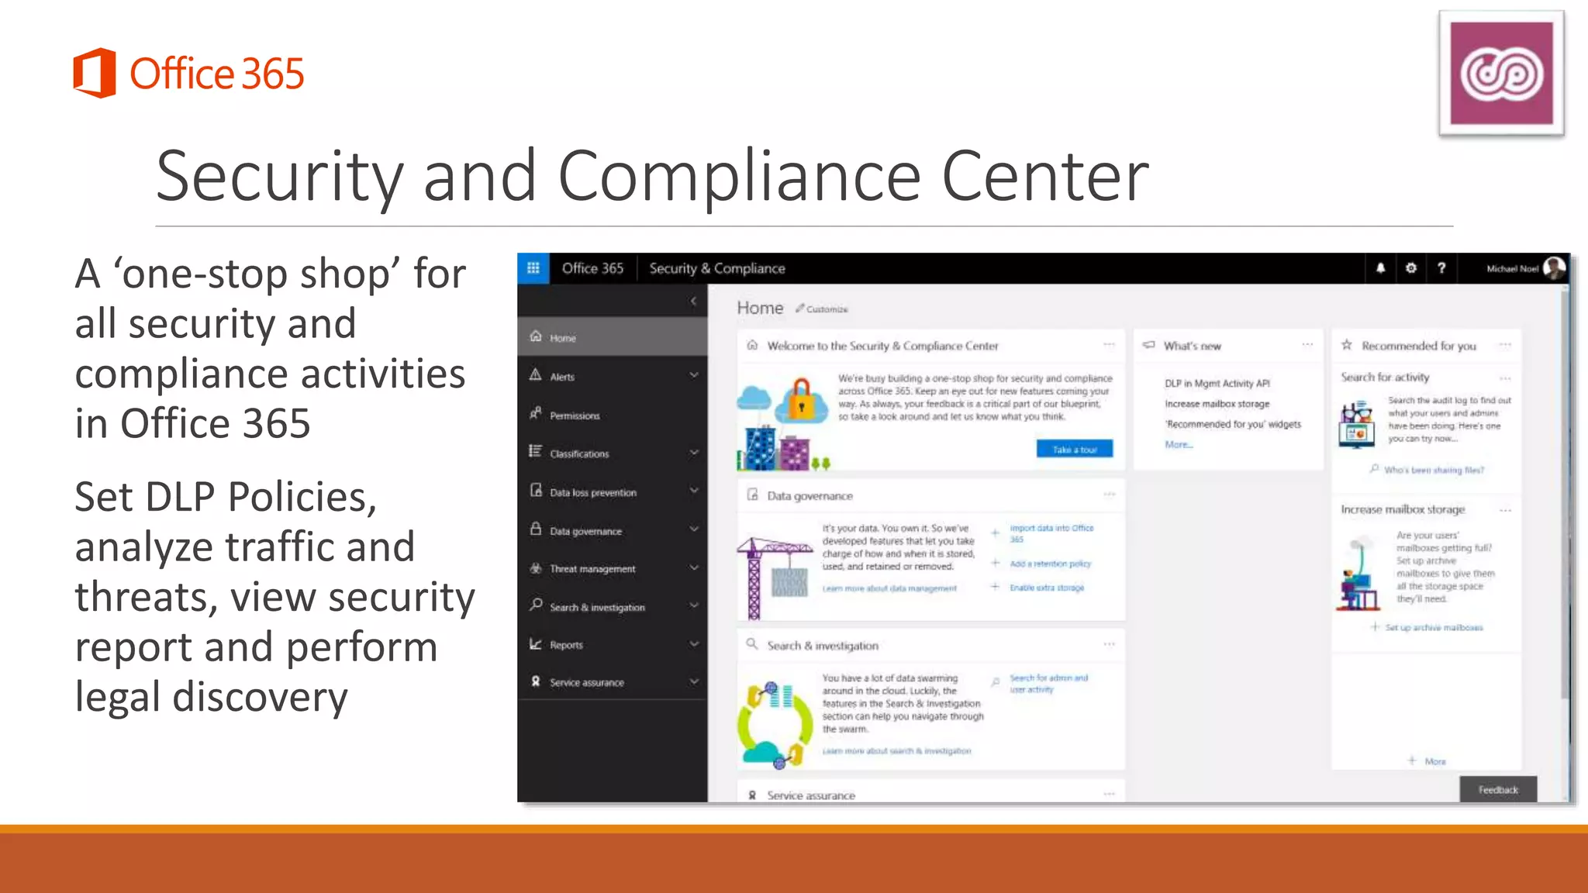This screenshot has height=893, width=1588.
Task: Open Increase mailbox storage ellipsis menu
Action: tap(1505, 510)
